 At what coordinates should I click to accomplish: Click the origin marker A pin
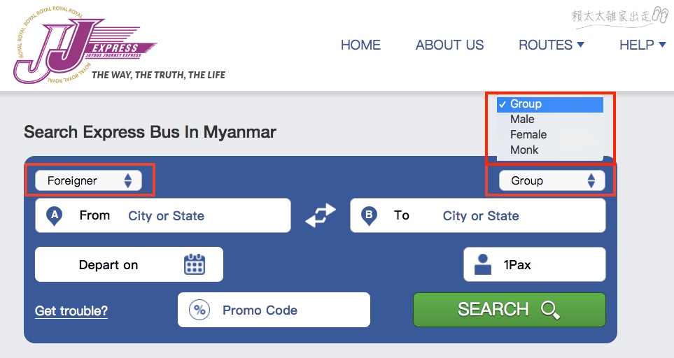pos(55,215)
